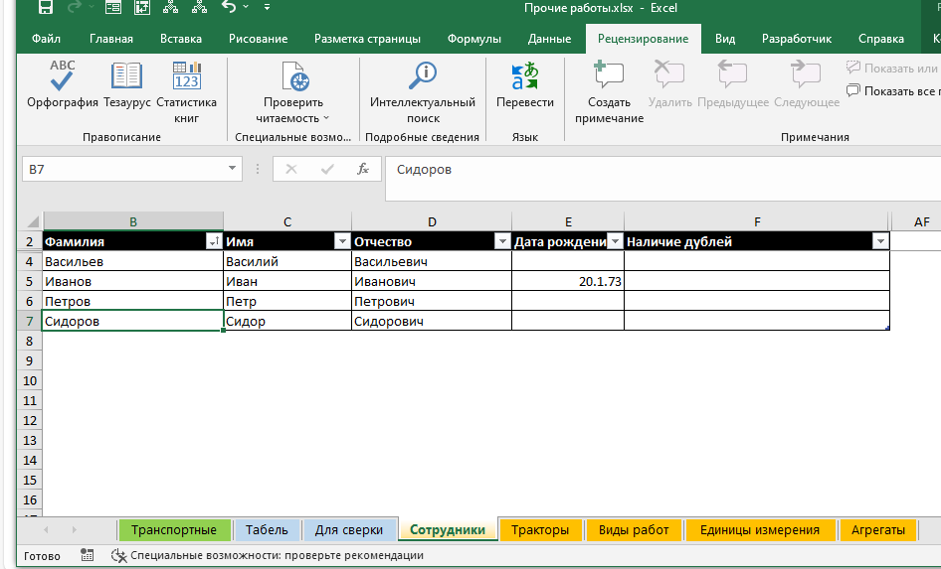Click the Redo arrow in the quick access toolbar
Screen dimensions: 941x569
point(75,7)
